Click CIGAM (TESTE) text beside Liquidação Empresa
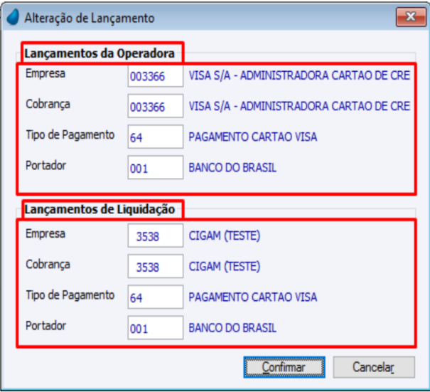The width and height of the screenshot is (430, 392). tap(225, 235)
